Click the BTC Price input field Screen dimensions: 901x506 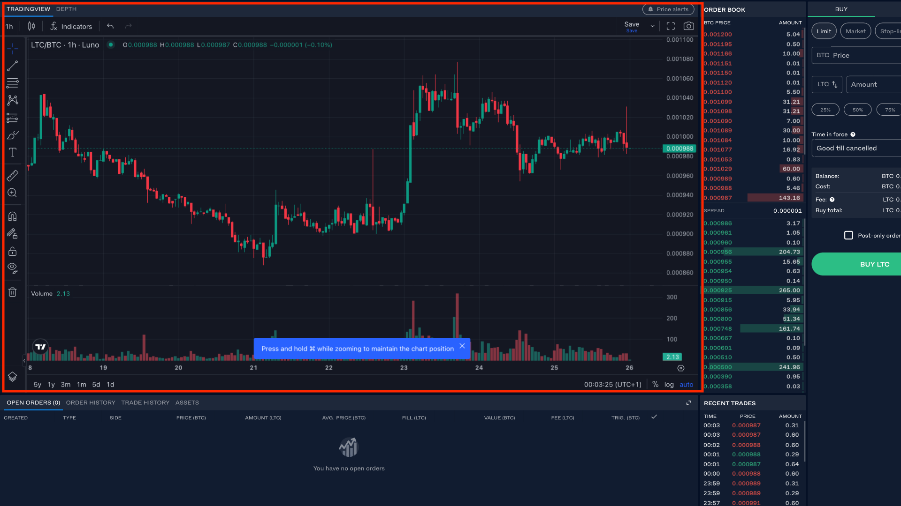856,55
